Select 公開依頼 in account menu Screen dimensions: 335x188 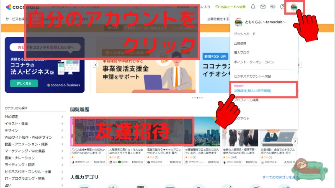tap(240, 43)
